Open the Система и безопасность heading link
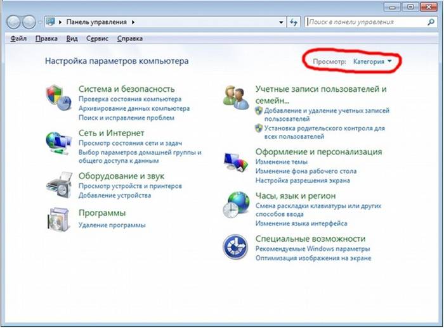 127,89
